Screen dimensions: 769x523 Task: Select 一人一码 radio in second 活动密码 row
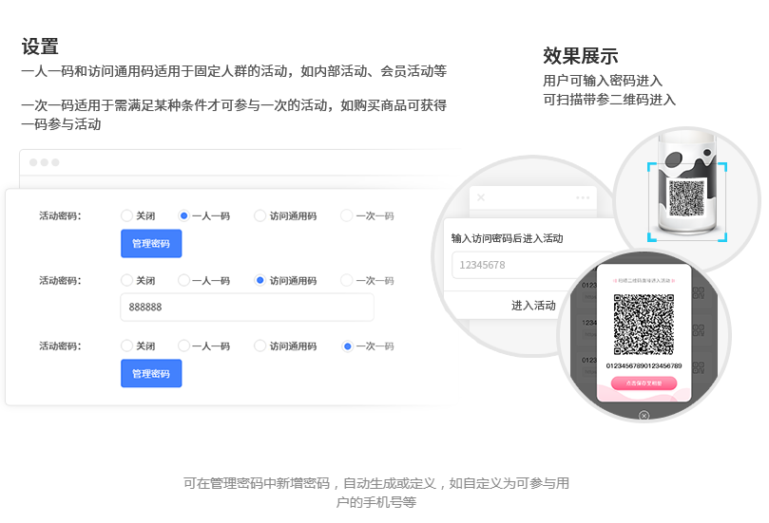tap(183, 280)
